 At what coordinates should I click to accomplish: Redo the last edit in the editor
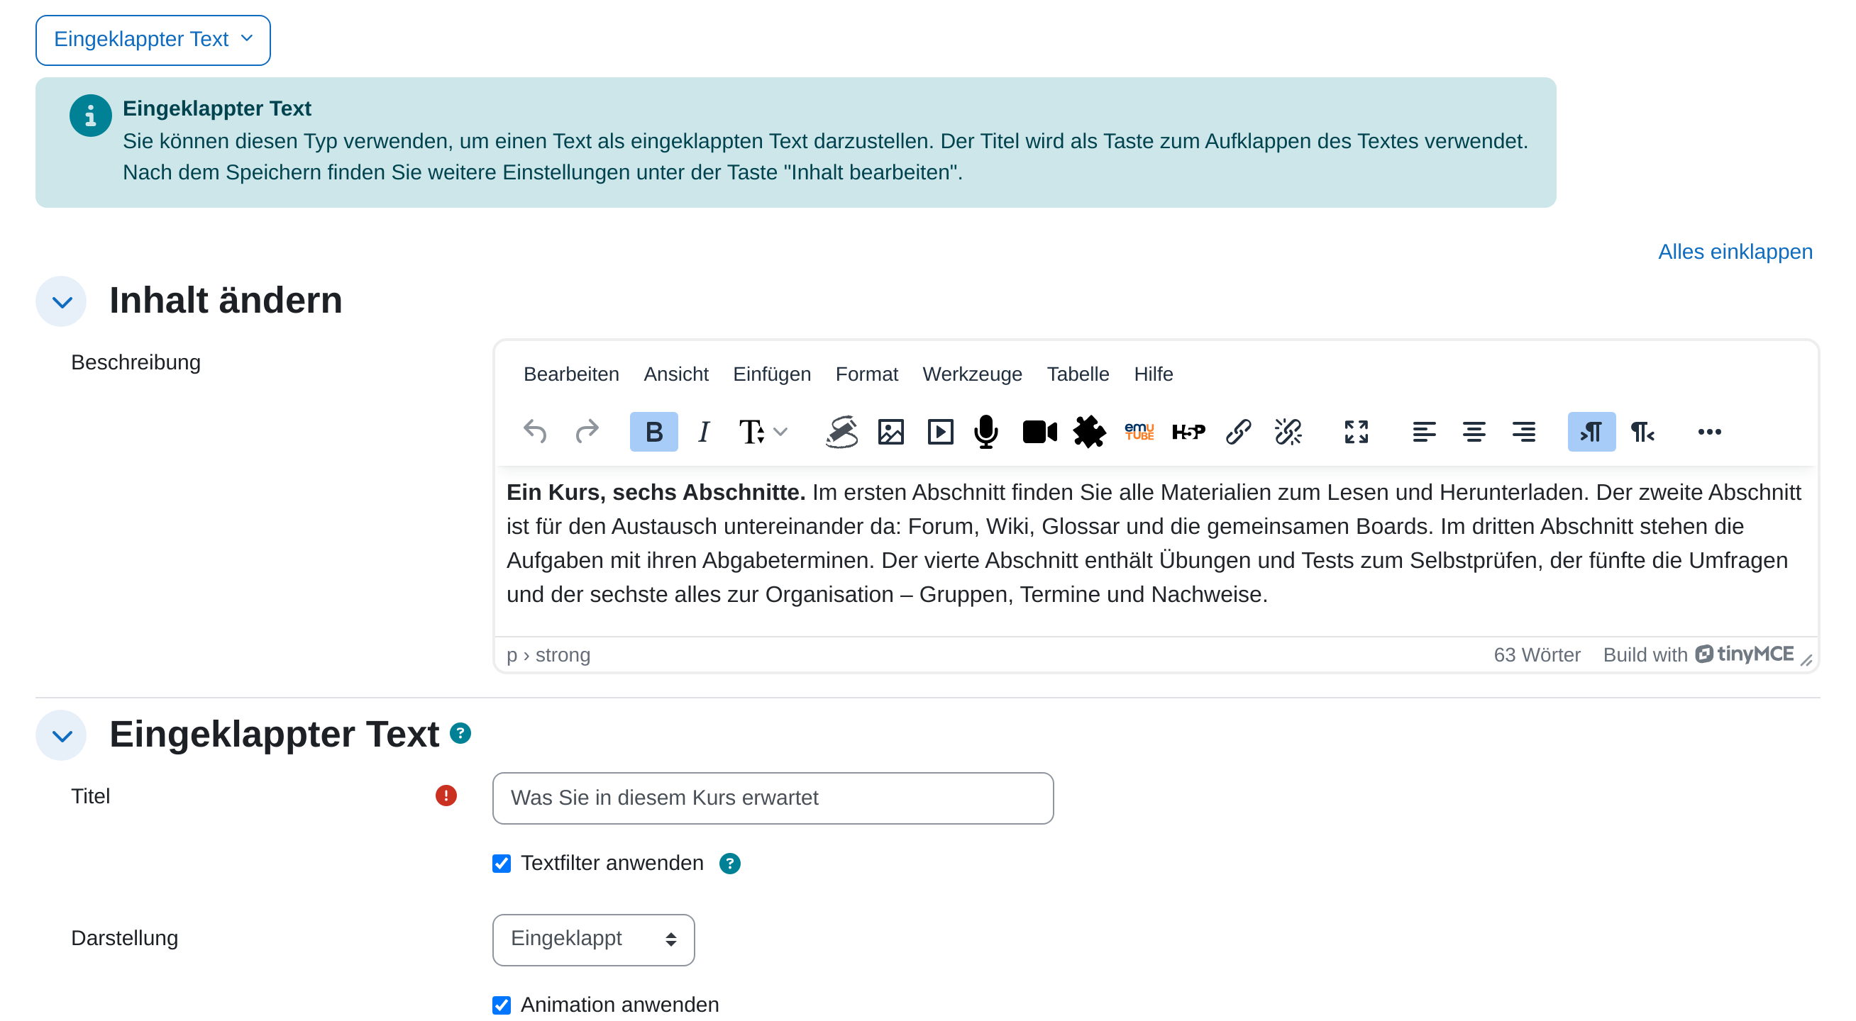587,432
